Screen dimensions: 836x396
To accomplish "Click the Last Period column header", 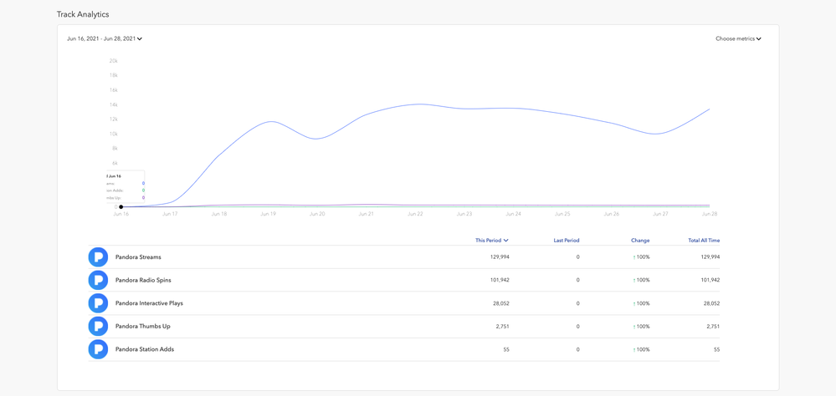I will [x=566, y=241].
